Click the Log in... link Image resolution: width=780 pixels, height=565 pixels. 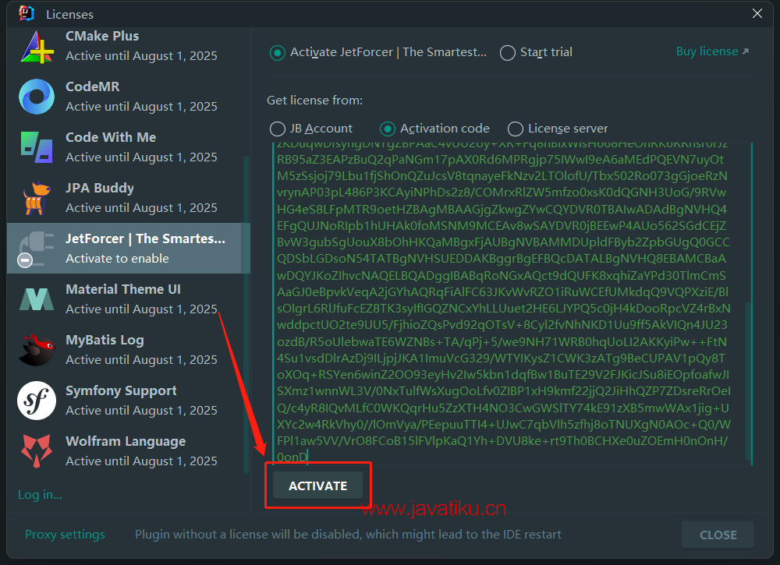coord(41,495)
